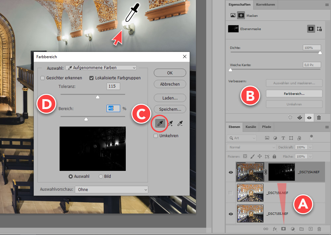Switch to the Kanäle tab
The image size is (331, 235).
(x=251, y=127)
